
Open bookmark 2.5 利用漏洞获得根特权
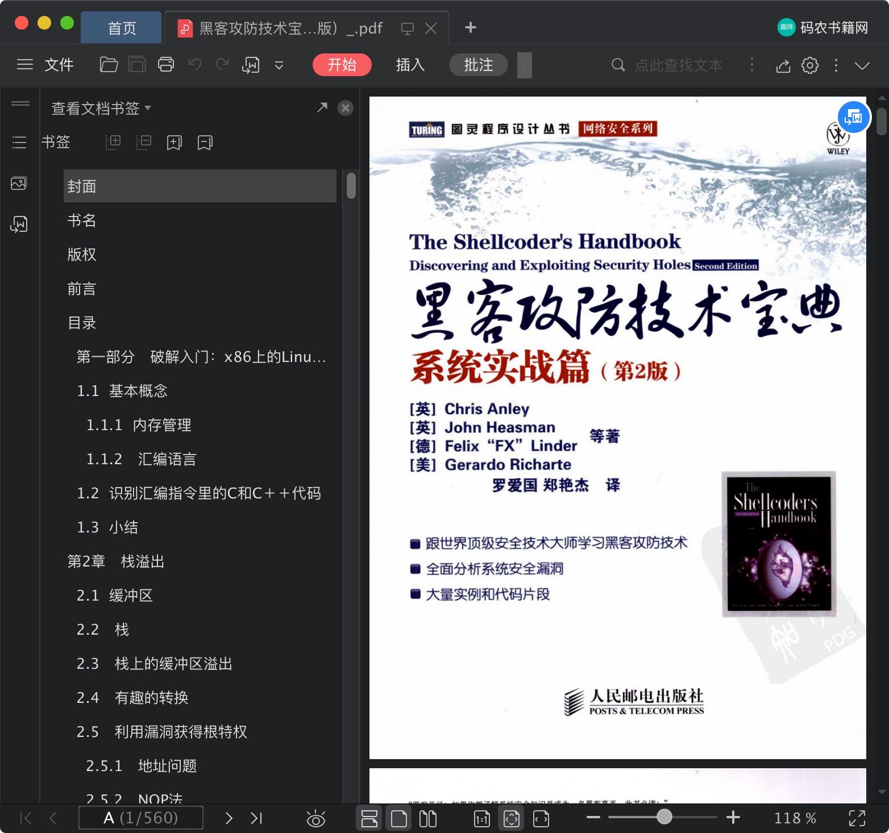tap(162, 732)
